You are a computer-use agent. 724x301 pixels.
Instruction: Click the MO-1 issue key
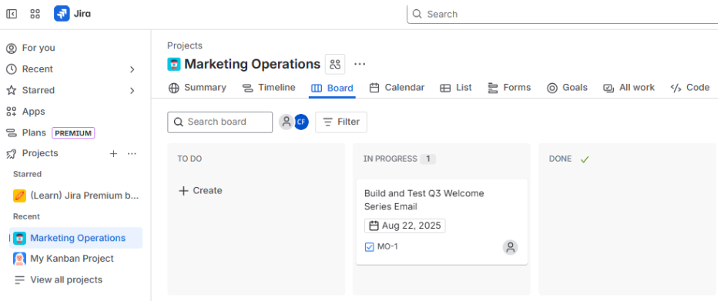[x=387, y=247]
